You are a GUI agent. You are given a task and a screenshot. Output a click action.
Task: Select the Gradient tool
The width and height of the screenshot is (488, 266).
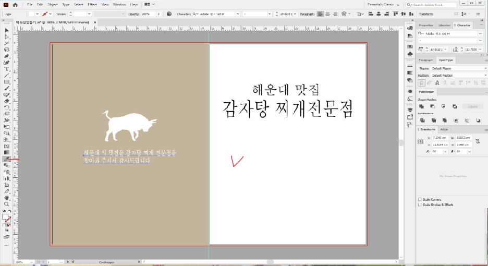click(7, 153)
